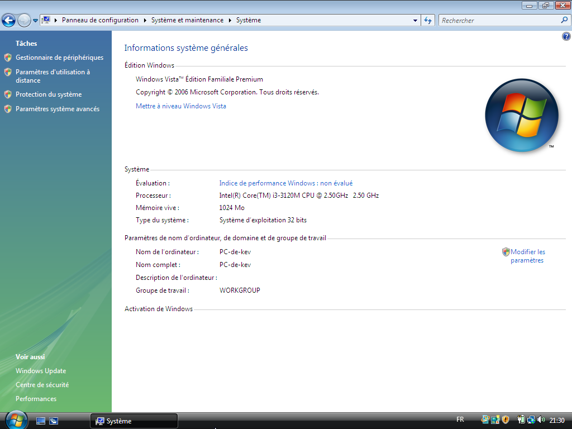
Task: Click Switch between windows quick launch icon
Action: coord(54,421)
